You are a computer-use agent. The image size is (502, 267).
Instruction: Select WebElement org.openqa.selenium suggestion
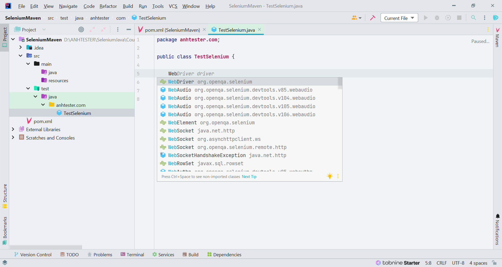248,123
